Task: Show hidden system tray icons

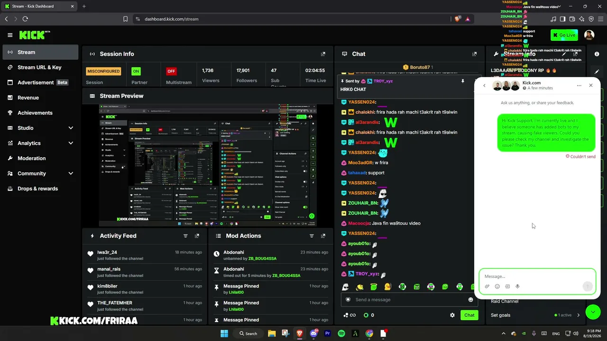Action: 504,333
